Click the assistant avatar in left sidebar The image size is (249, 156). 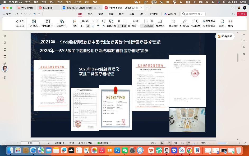pyautogui.click(x=5, y=69)
